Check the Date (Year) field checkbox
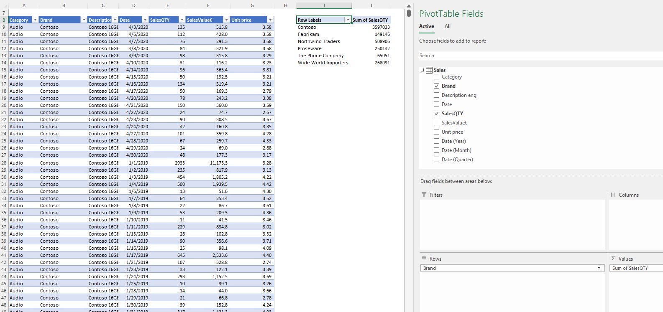 [437, 141]
